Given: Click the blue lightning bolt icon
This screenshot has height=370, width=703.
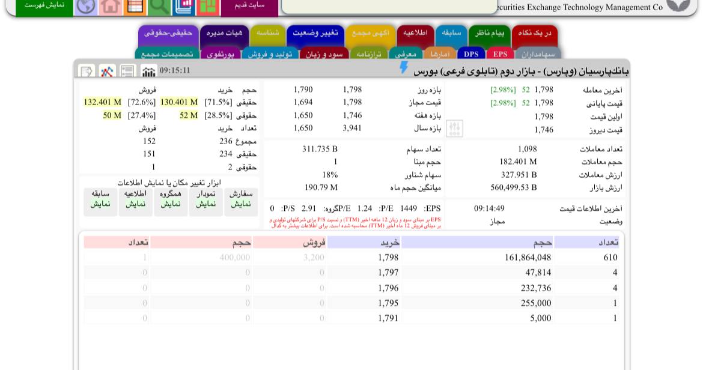Looking at the screenshot, I should [404, 68].
